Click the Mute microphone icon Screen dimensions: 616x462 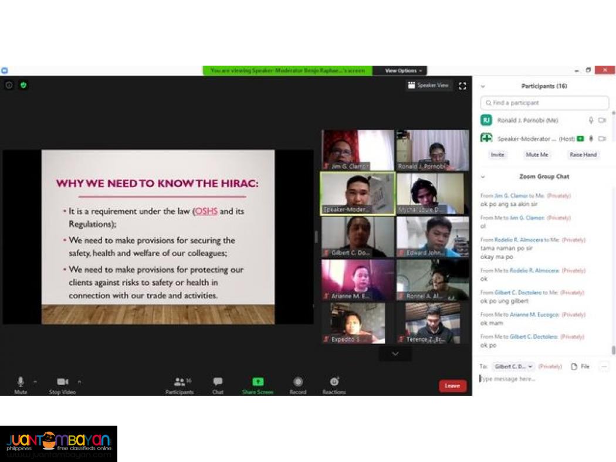[21, 382]
